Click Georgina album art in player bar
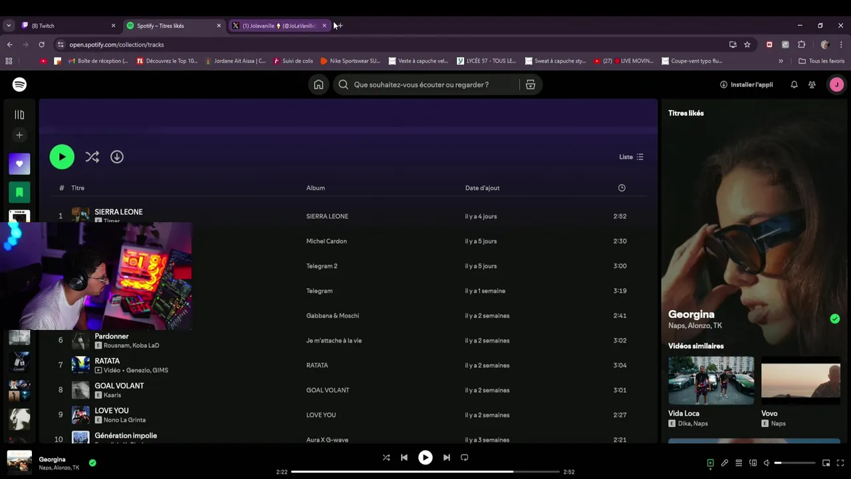 tap(19, 462)
